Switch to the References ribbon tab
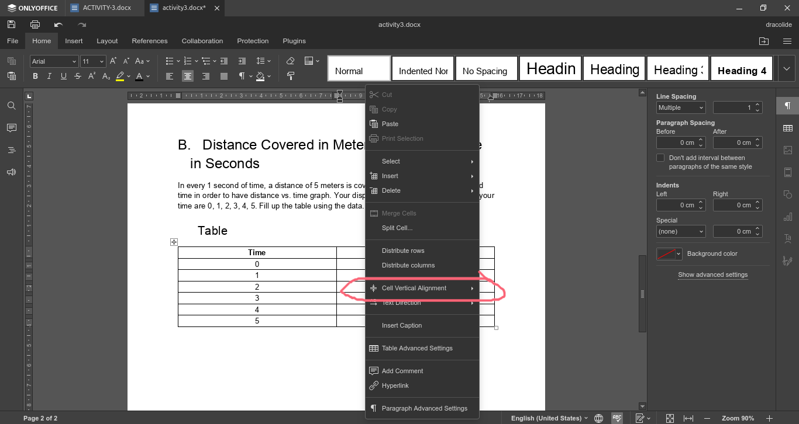799x424 pixels. [150, 41]
